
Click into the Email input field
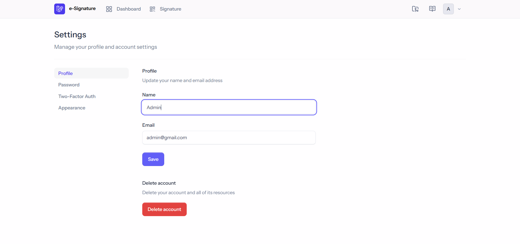[229, 138]
